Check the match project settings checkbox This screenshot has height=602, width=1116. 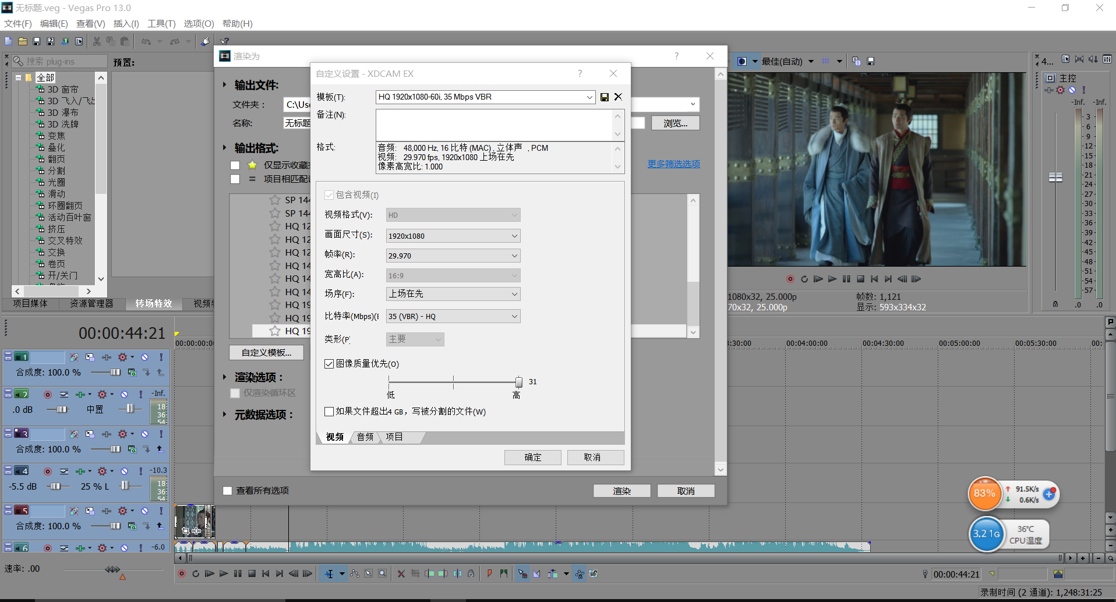point(235,179)
